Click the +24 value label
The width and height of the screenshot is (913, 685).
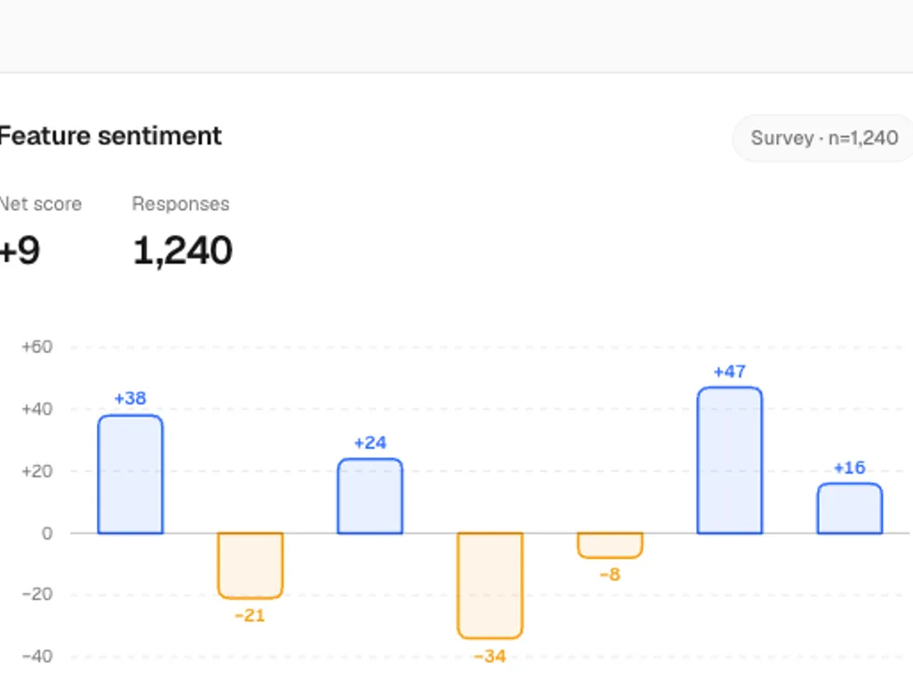371,443
